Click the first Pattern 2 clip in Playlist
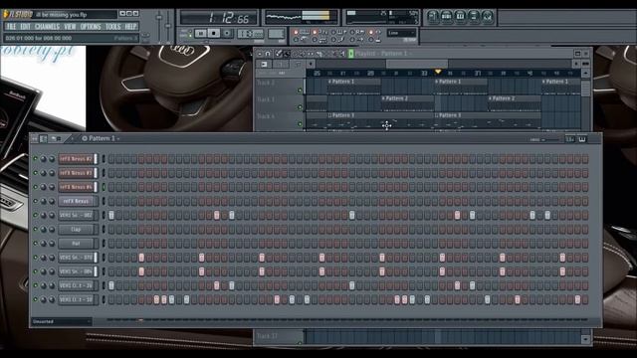This screenshot has width=637, height=358. [407, 103]
